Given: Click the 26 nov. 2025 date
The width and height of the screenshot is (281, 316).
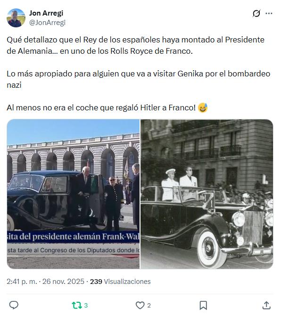Looking at the screenshot, I should [63, 282].
